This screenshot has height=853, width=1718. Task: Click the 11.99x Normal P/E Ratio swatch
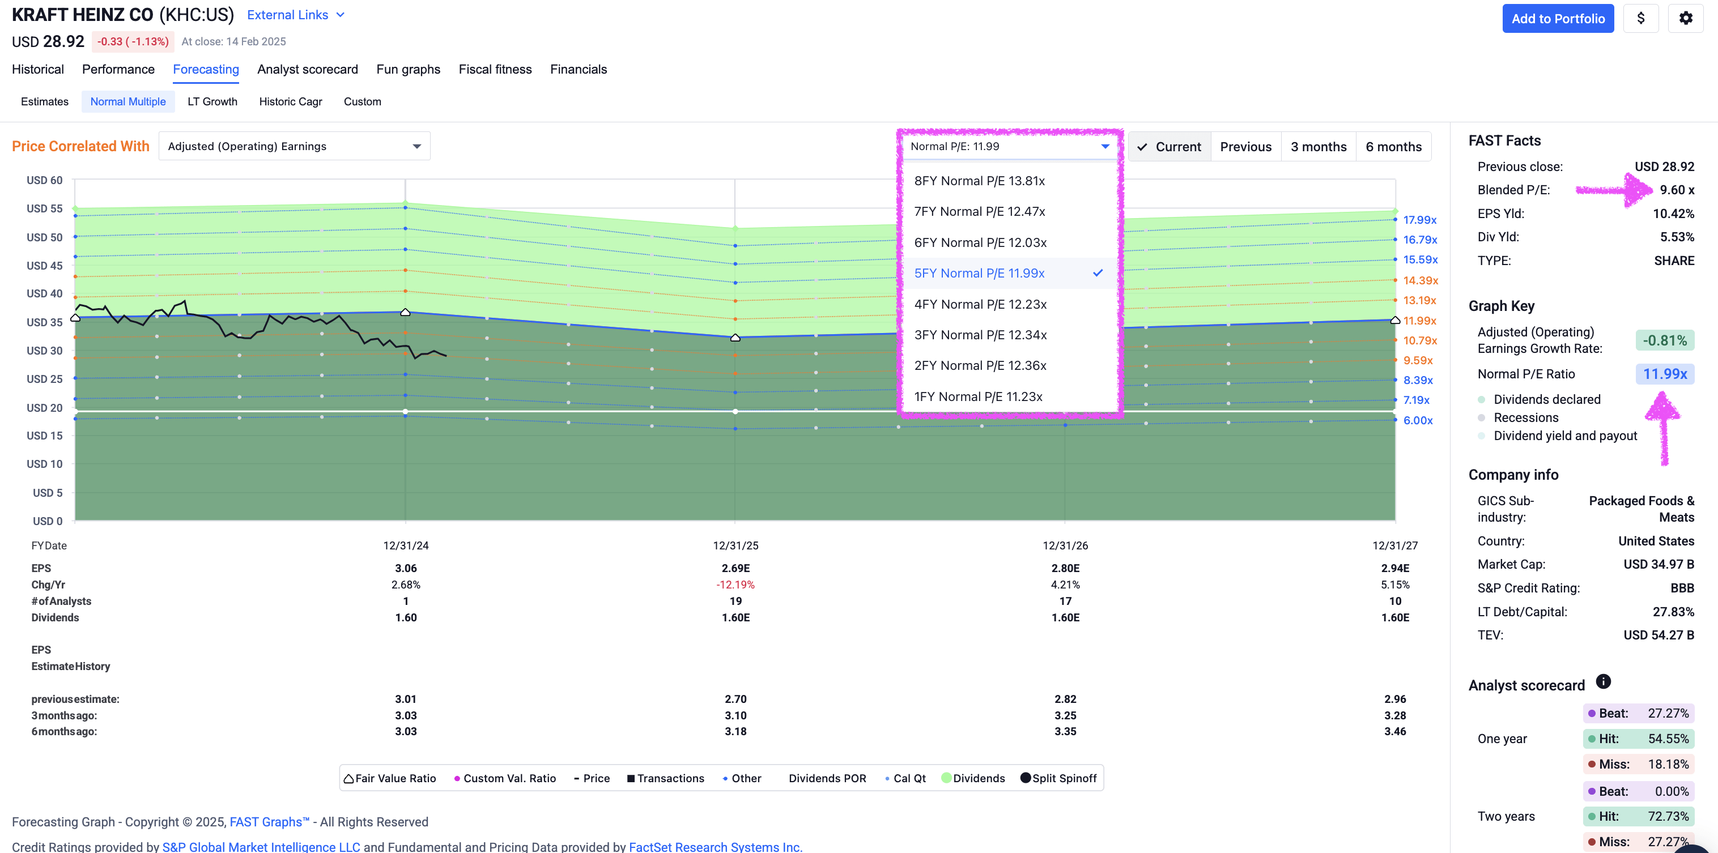pos(1665,374)
